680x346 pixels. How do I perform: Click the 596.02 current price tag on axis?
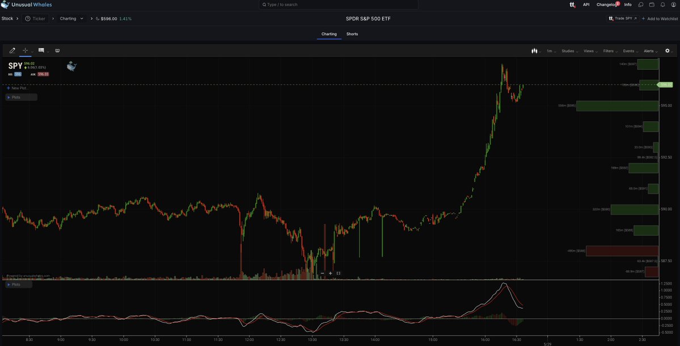(x=666, y=85)
